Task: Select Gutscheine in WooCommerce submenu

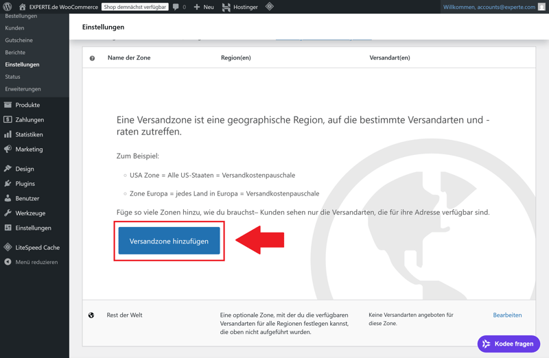Action: click(19, 40)
